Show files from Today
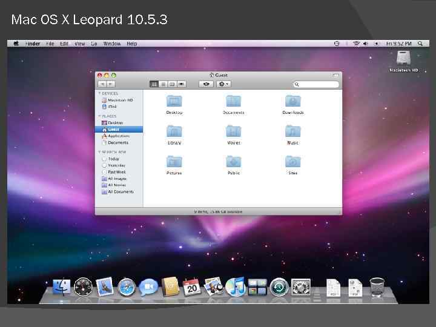The image size is (436, 327). [x=119, y=159]
